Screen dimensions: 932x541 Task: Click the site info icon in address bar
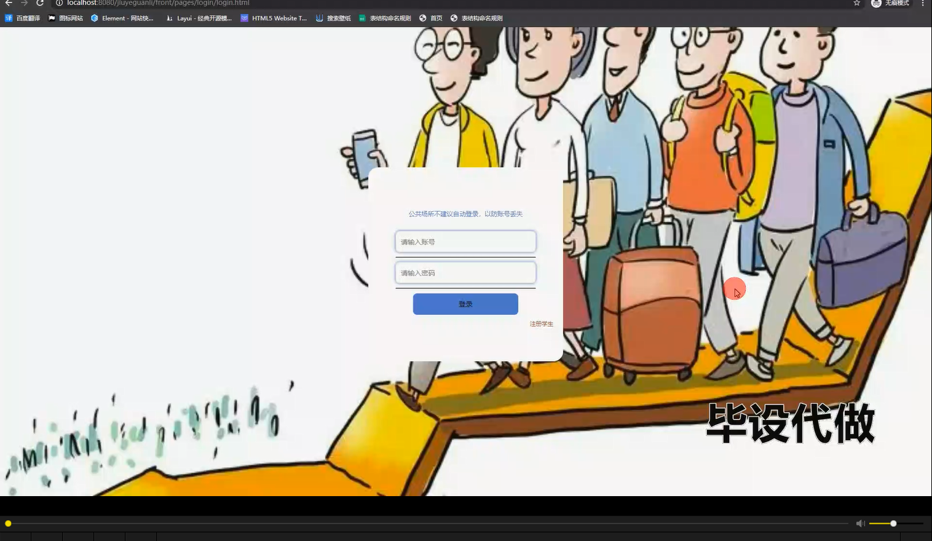(x=60, y=3)
